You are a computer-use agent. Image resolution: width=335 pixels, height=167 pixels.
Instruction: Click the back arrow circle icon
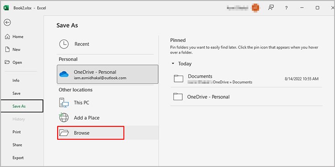coord(8,22)
